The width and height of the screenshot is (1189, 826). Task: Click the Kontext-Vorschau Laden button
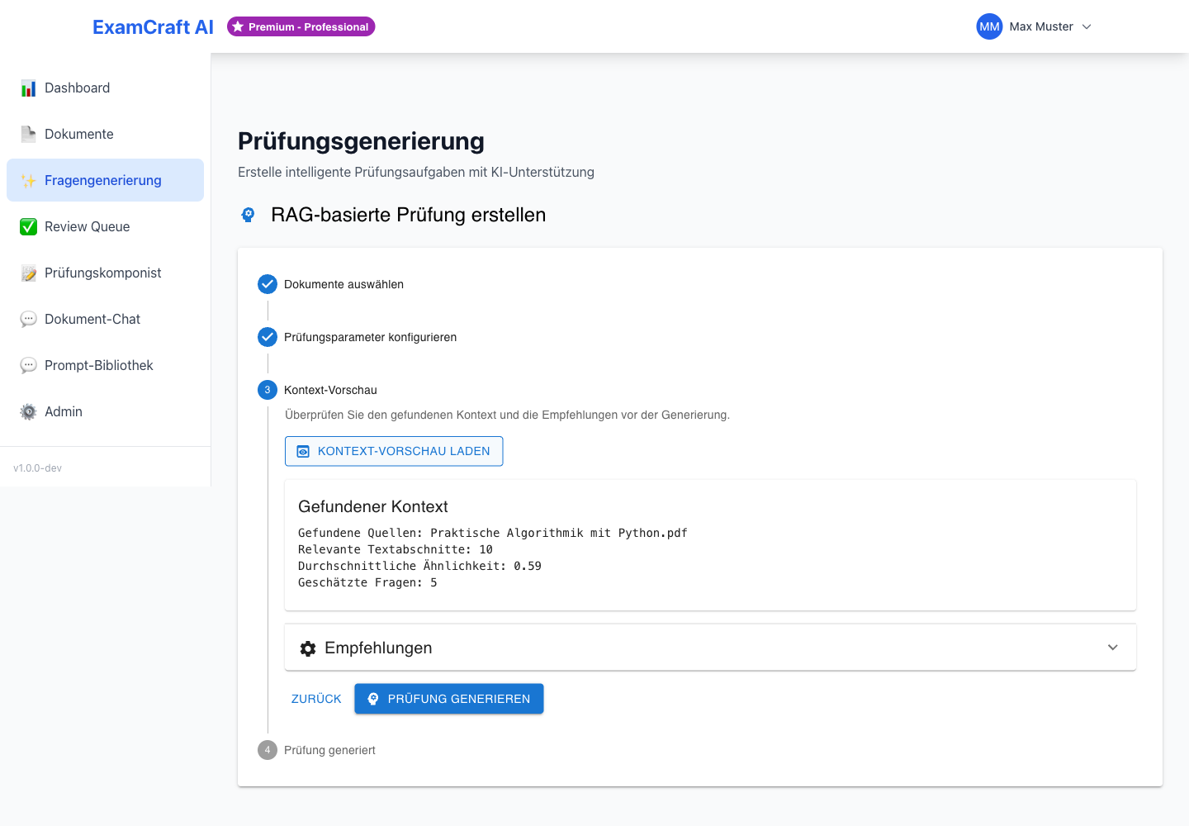point(394,451)
